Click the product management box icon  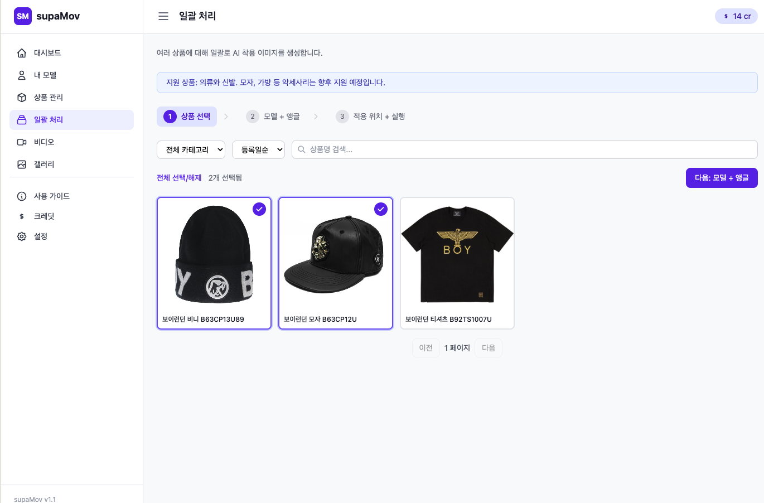point(22,98)
